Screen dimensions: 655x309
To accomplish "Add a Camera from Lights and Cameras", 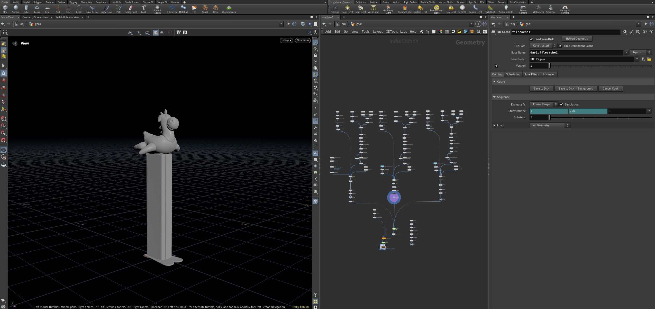I will [x=335, y=9].
